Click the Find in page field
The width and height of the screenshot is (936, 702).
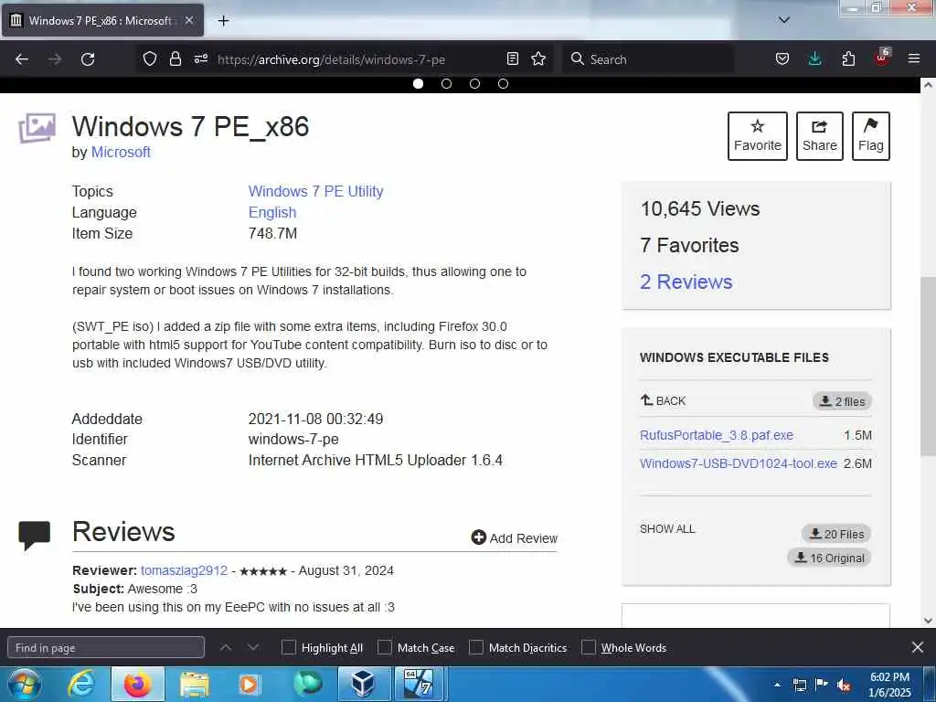(x=106, y=648)
